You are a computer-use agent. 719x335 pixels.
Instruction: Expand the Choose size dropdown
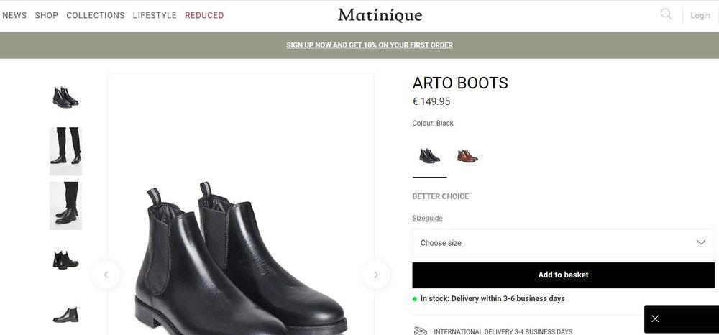(554, 243)
